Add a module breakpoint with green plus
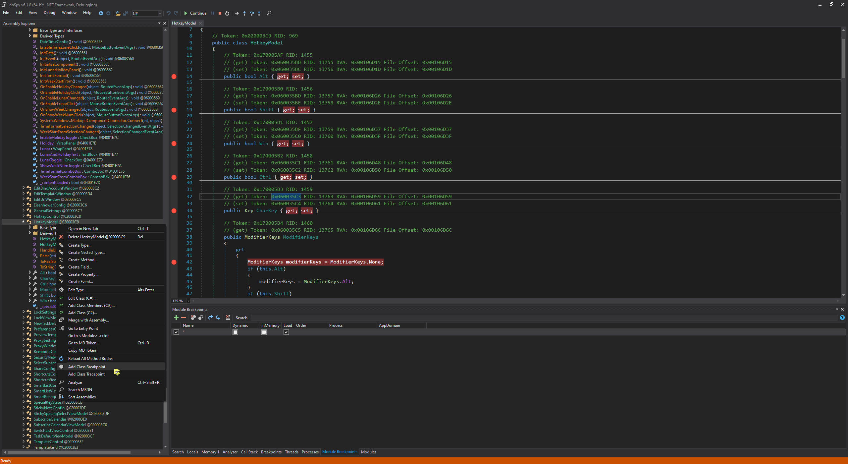This screenshot has width=848, height=464. click(176, 318)
